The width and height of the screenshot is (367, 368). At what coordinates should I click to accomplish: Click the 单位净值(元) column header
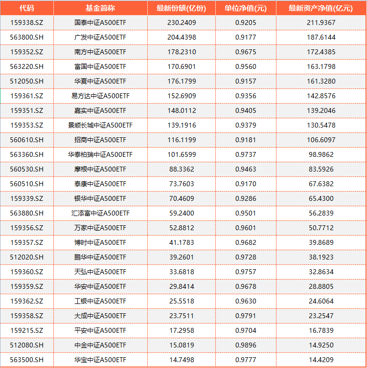(x=246, y=8)
